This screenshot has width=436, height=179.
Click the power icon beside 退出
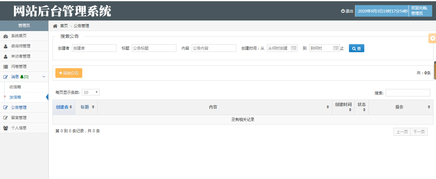tap(343, 11)
